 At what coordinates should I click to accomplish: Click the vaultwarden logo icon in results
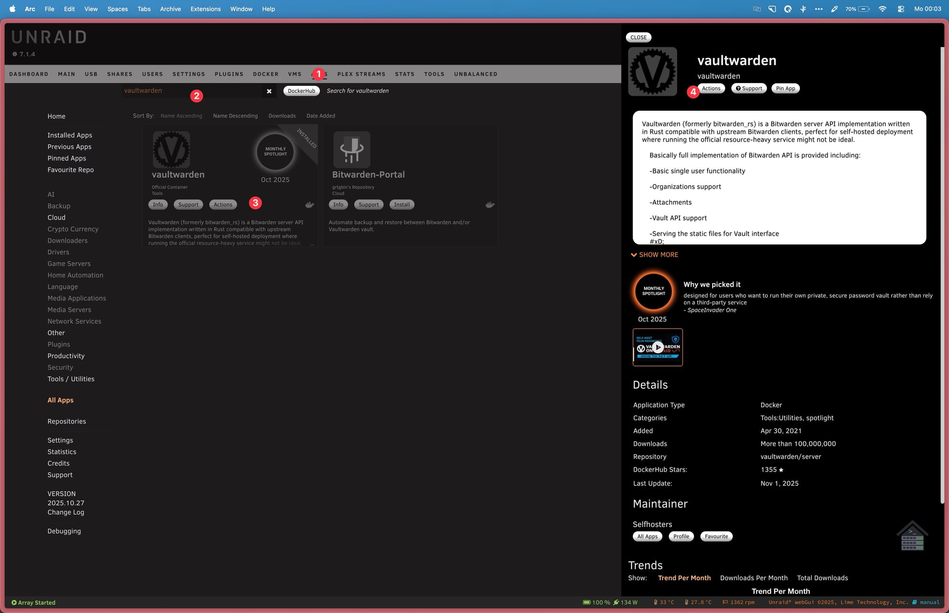[171, 149]
